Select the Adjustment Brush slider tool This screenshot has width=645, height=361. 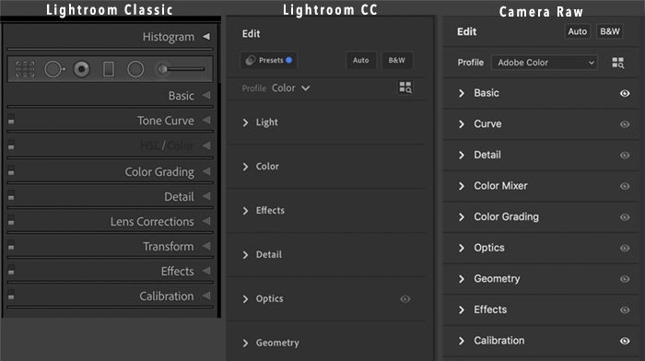181,69
